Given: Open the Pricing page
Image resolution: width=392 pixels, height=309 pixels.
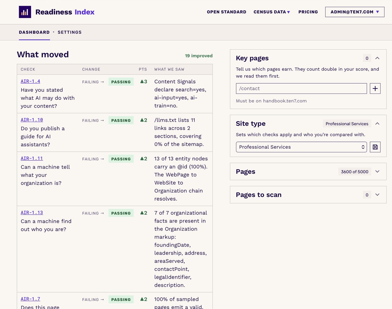Looking at the screenshot, I should (308, 12).
